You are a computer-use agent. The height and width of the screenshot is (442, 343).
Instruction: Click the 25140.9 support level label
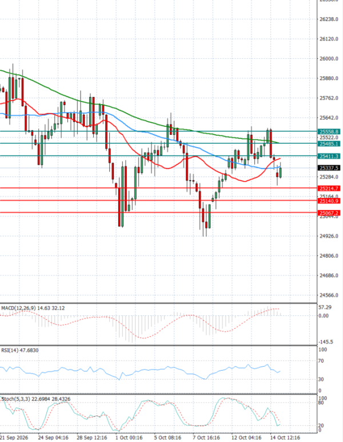click(x=329, y=201)
